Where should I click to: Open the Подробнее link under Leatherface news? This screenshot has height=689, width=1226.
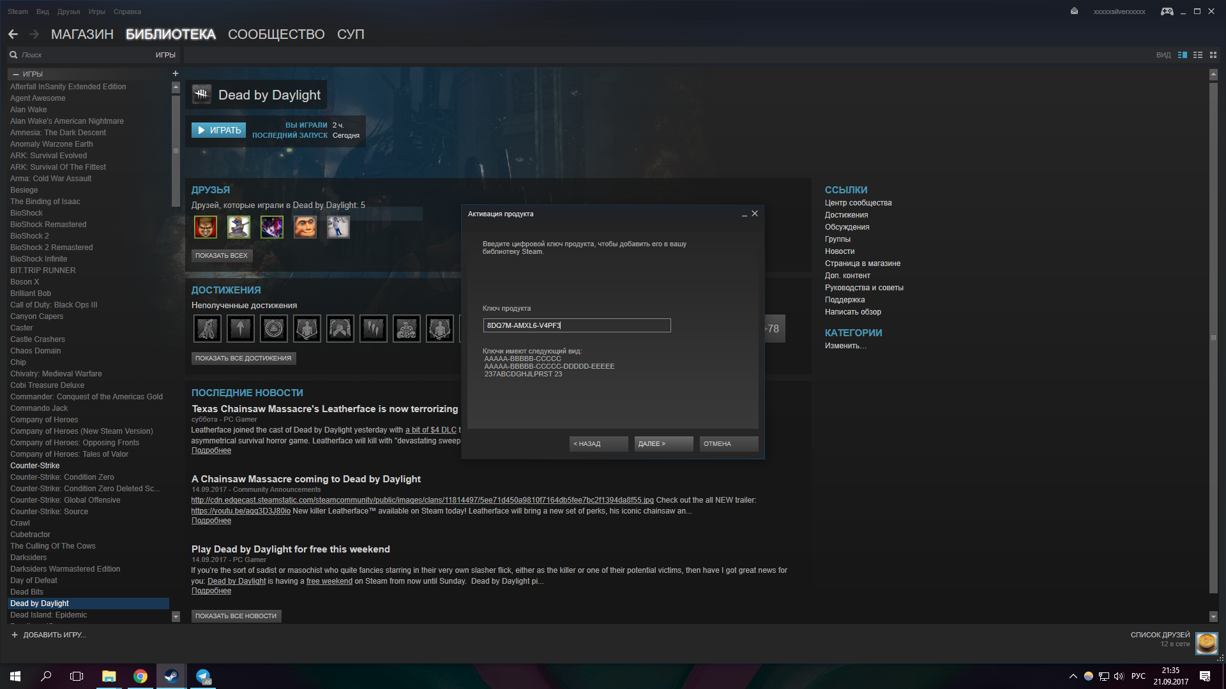click(211, 450)
